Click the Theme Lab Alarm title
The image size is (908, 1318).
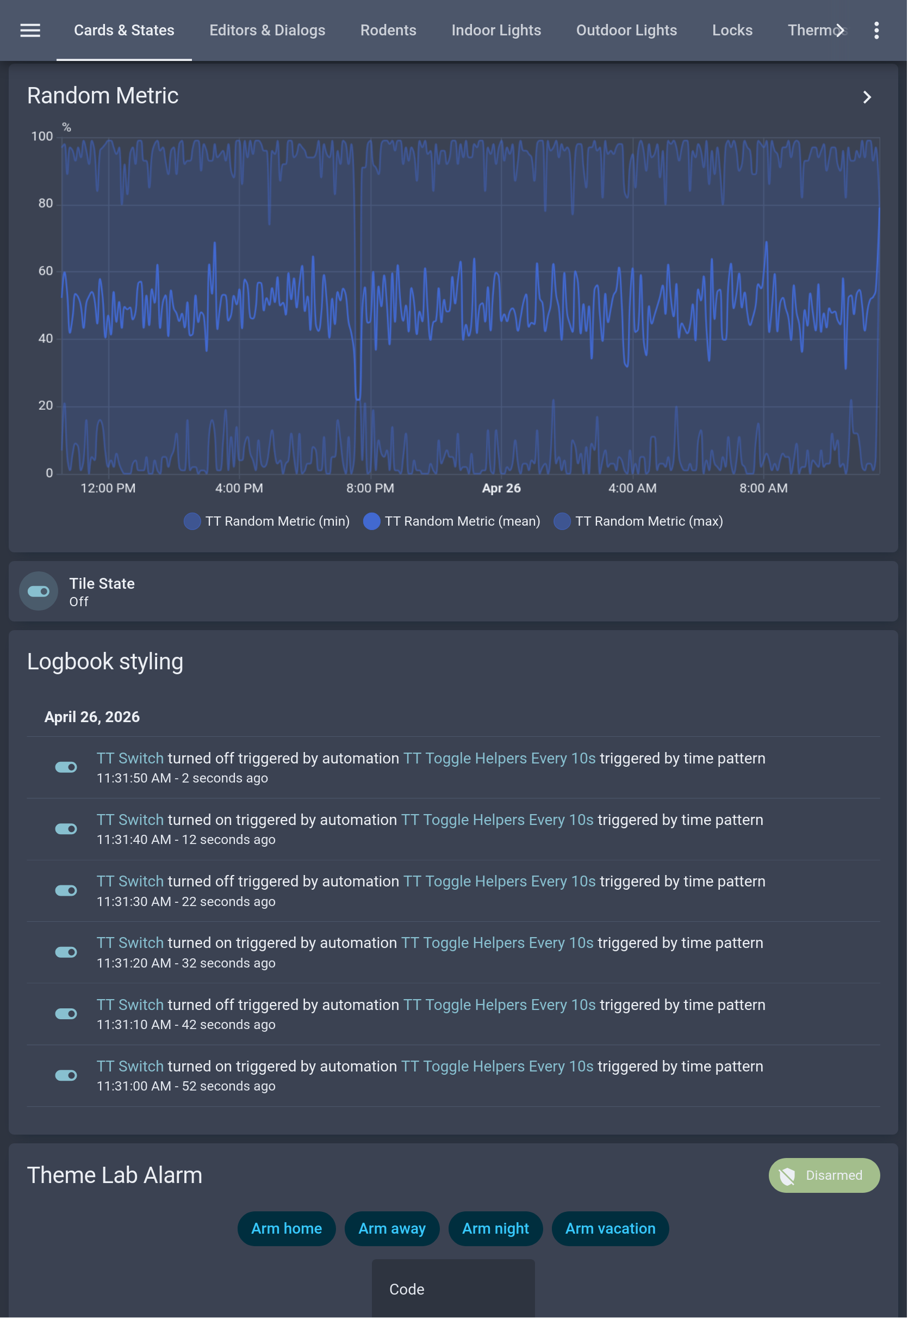tap(115, 1176)
